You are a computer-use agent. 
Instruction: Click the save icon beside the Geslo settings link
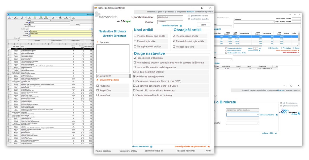point(181,26)
